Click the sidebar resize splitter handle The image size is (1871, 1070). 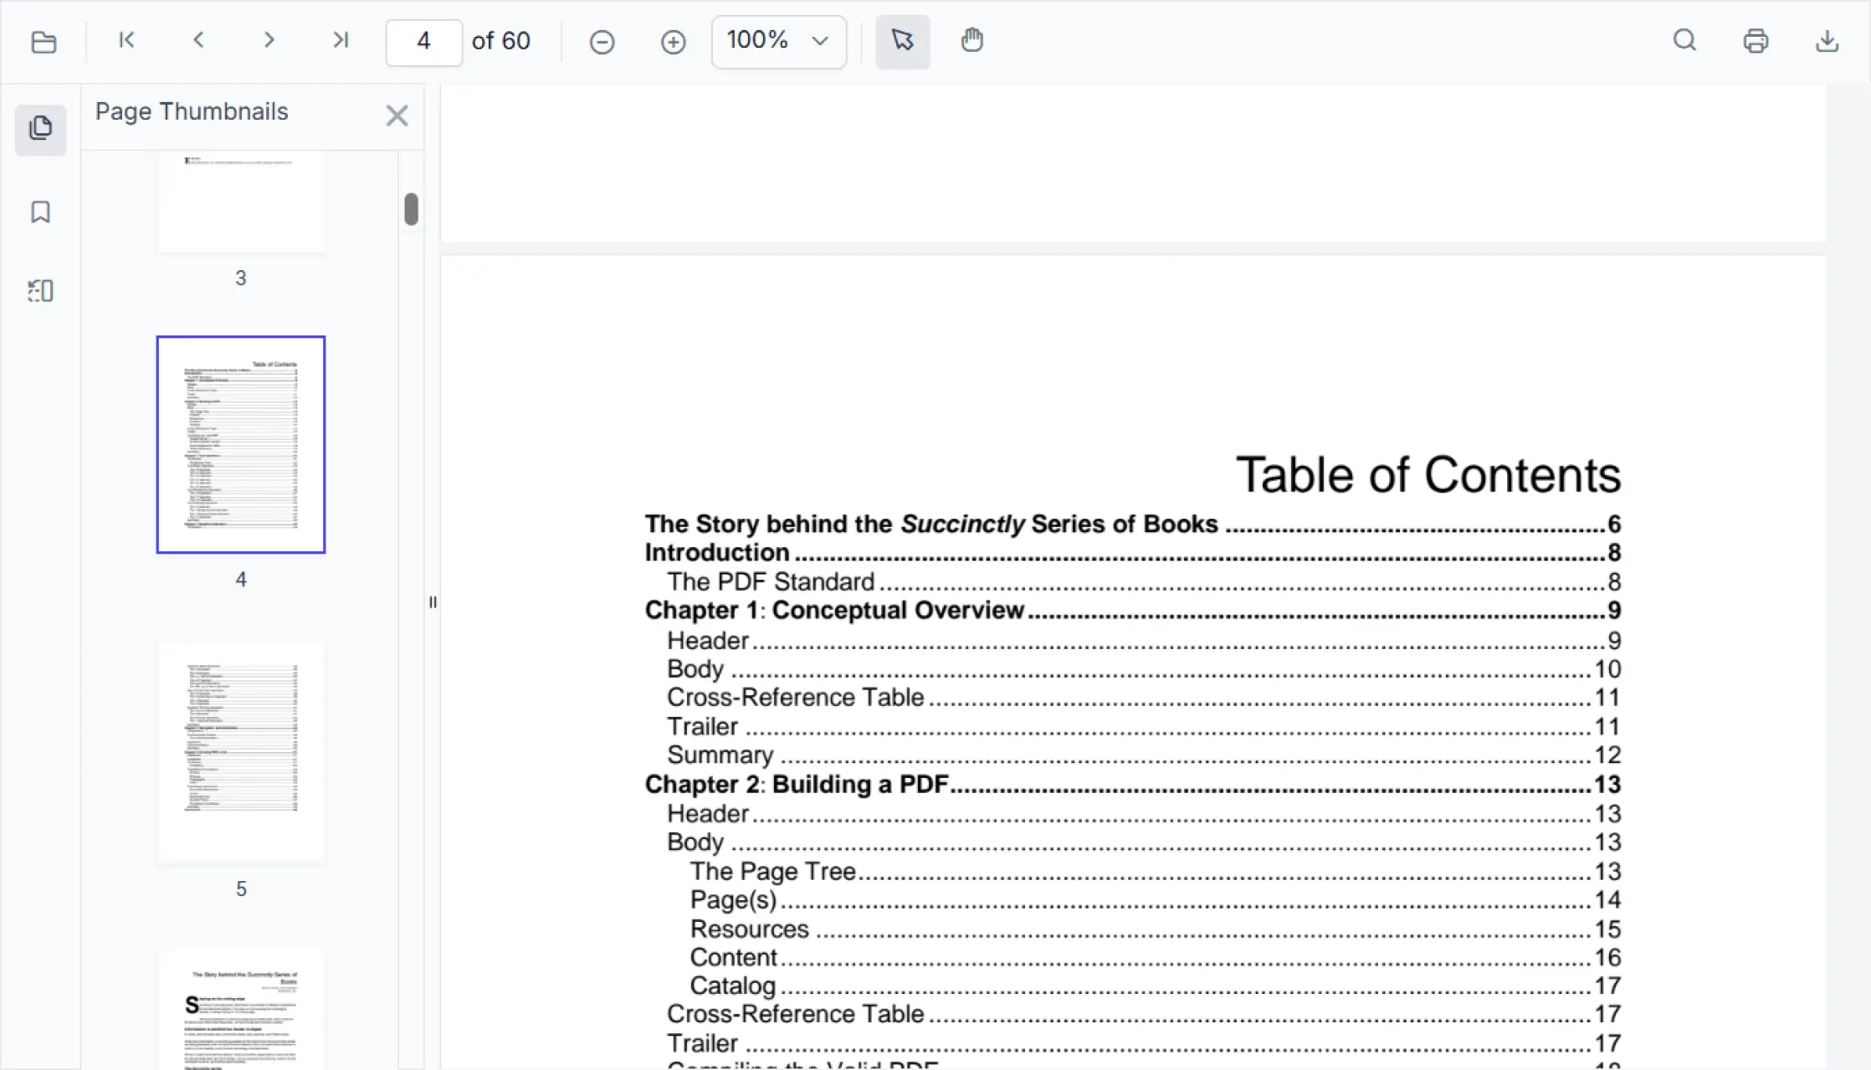click(x=433, y=602)
